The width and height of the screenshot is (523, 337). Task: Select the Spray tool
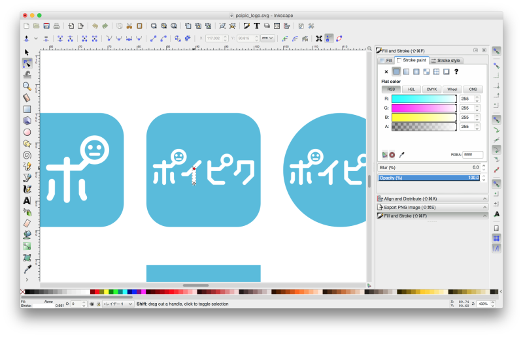(x=27, y=212)
